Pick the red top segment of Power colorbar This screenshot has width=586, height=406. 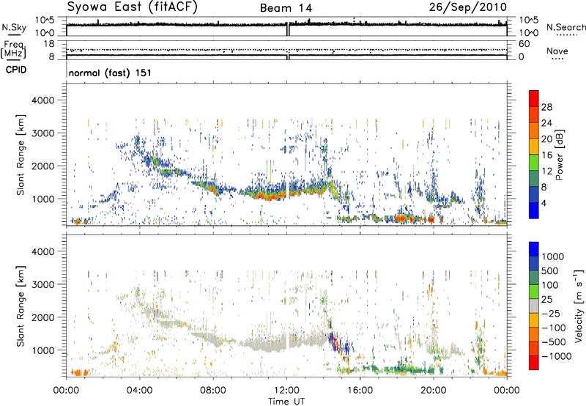point(534,98)
